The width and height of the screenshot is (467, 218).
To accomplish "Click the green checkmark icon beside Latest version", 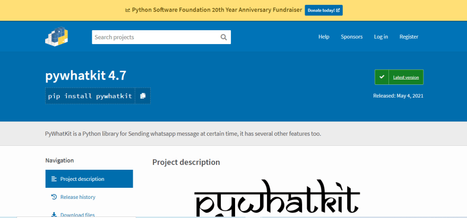I will coord(382,77).
